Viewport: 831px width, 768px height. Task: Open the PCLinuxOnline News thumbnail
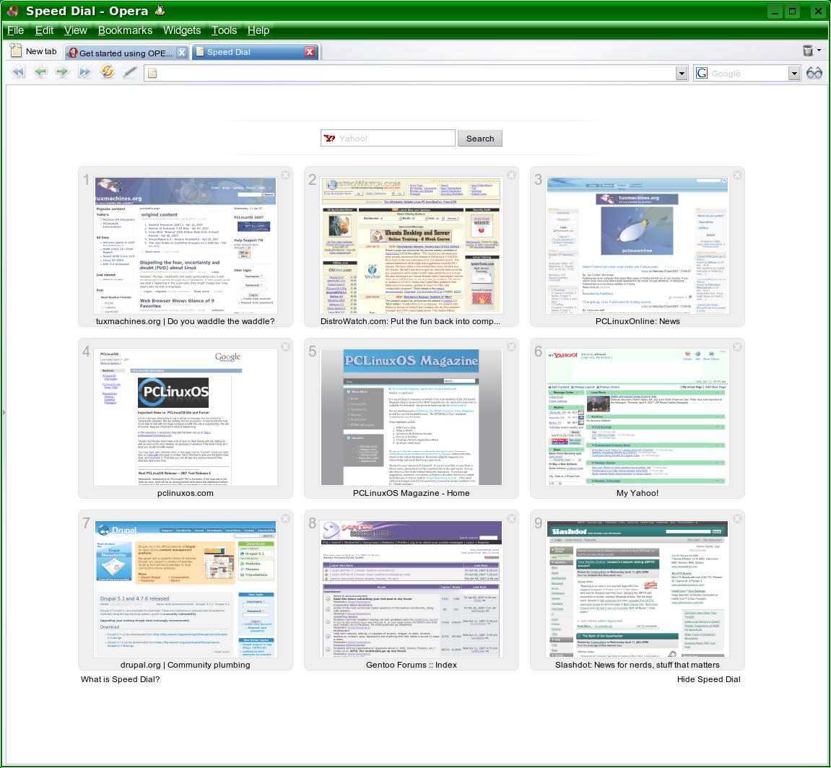click(x=637, y=245)
